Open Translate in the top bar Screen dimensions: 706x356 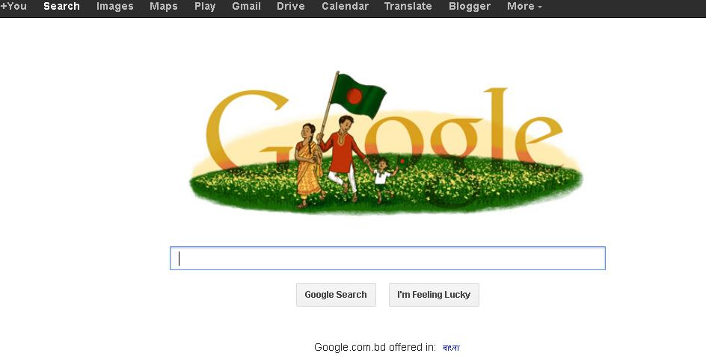[408, 6]
